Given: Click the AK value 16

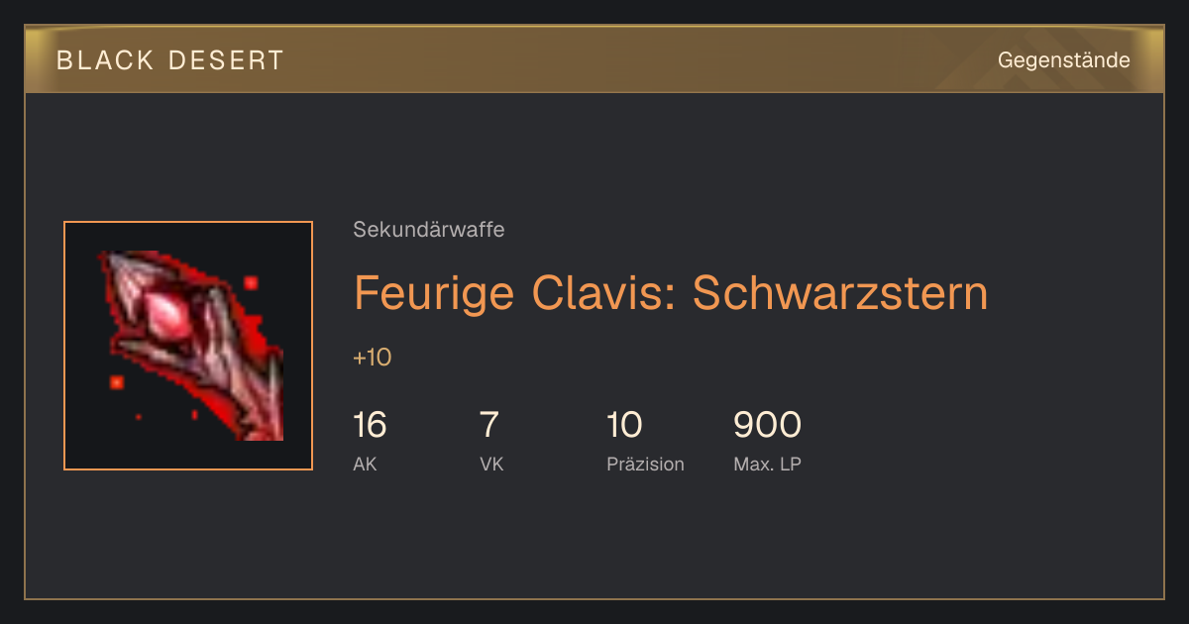Looking at the screenshot, I should point(370,425).
